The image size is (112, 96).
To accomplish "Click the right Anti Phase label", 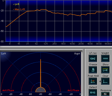I will point(73,90).
